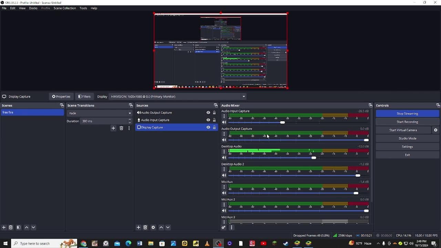Open Steam from the taskbar
441x248 pixels.
[x=286, y=244]
